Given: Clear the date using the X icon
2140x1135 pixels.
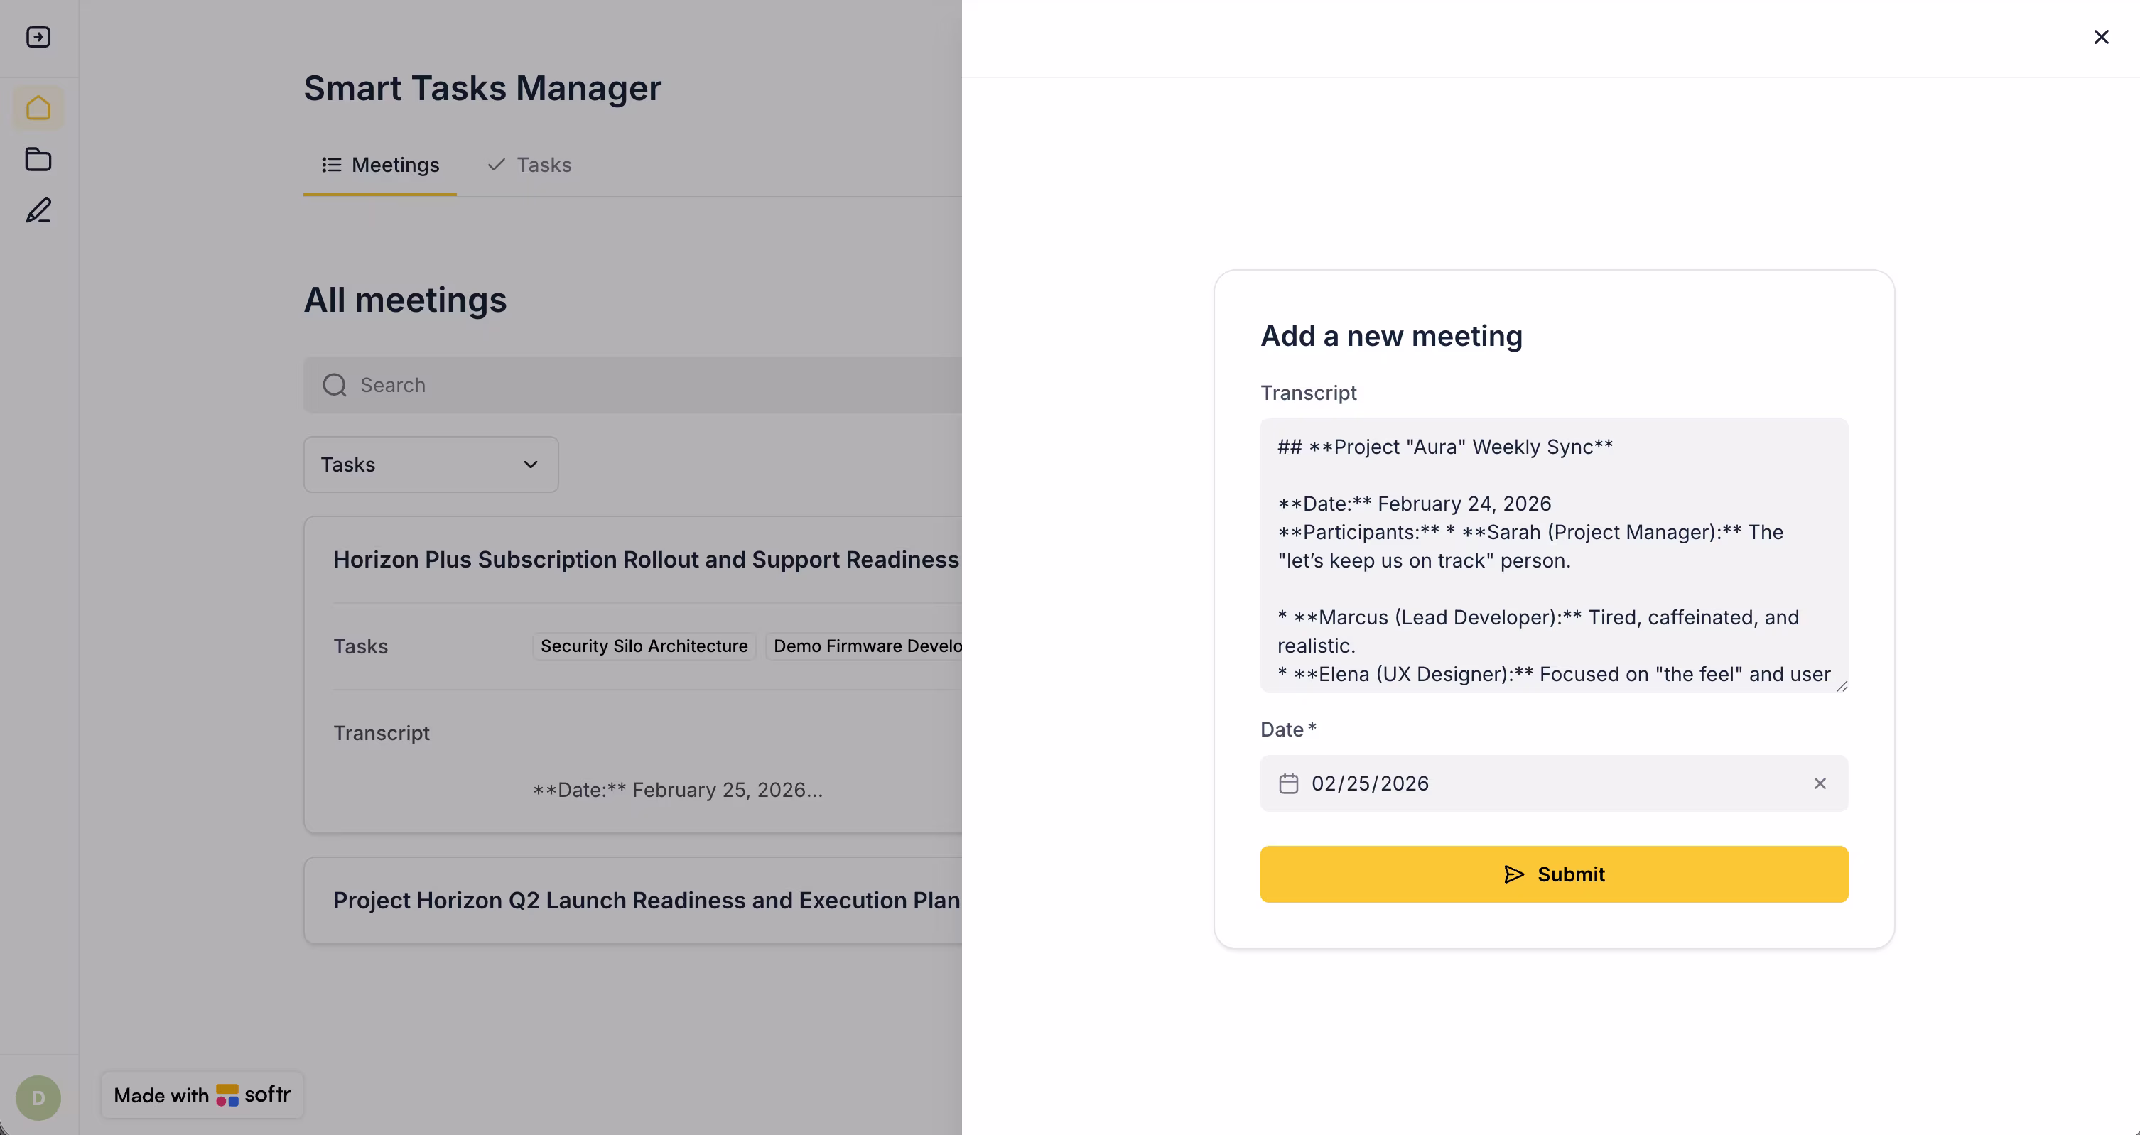Looking at the screenshot, I should tap(1820, 783).
